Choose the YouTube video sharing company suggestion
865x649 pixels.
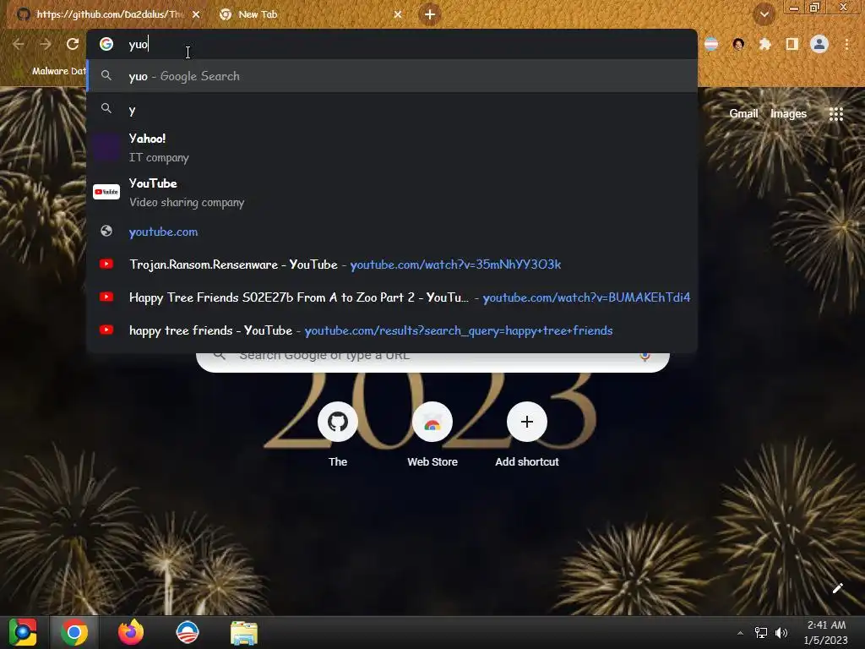point(392,192)
